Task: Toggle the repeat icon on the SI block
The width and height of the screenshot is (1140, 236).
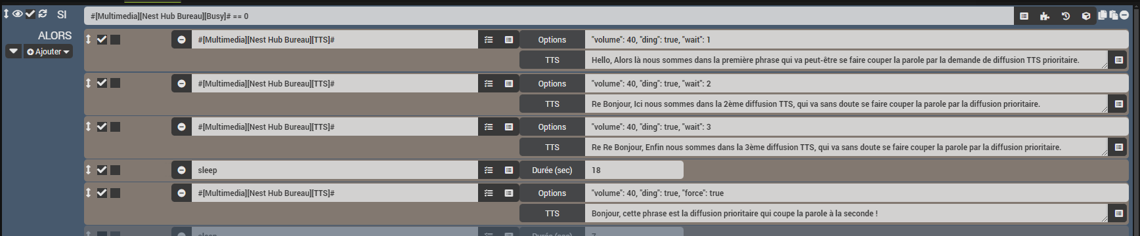Action: point(43,14)
